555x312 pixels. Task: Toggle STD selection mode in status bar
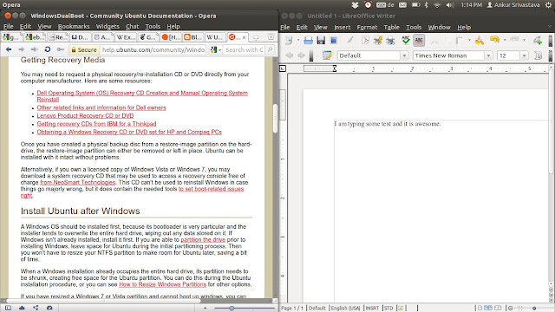[388, 309]
